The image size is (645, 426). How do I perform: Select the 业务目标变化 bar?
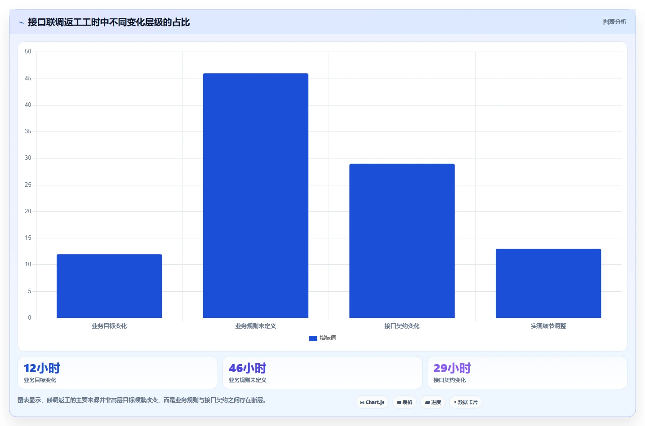click(x=109, y=286)
